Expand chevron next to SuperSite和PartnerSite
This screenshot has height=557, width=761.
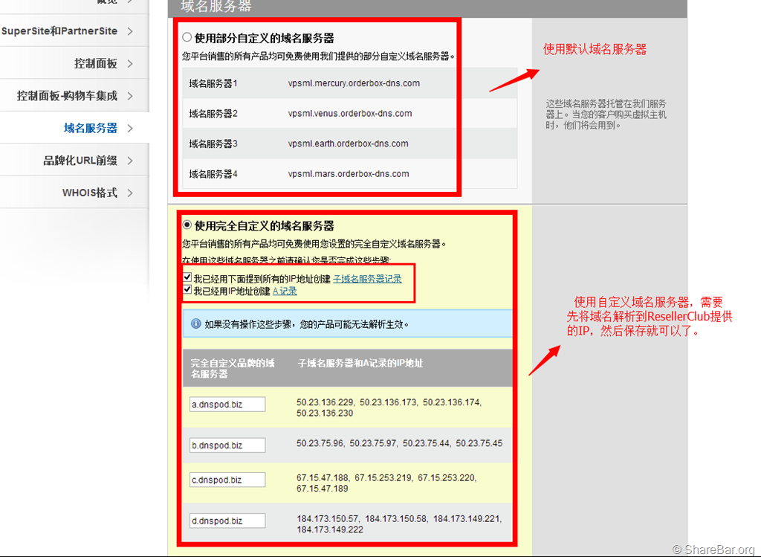point(130,31)
